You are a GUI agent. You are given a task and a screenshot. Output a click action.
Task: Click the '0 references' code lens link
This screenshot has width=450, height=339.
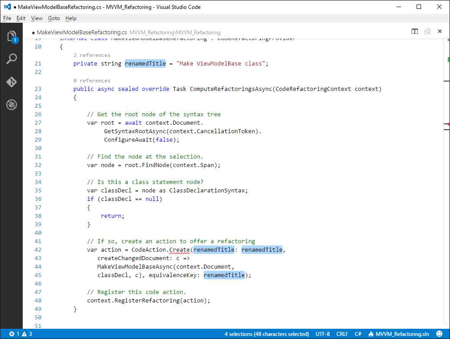pos(92,81)
